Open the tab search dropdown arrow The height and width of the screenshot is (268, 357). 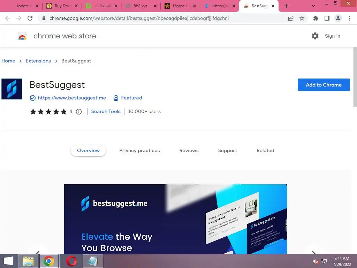pos(313,6)
